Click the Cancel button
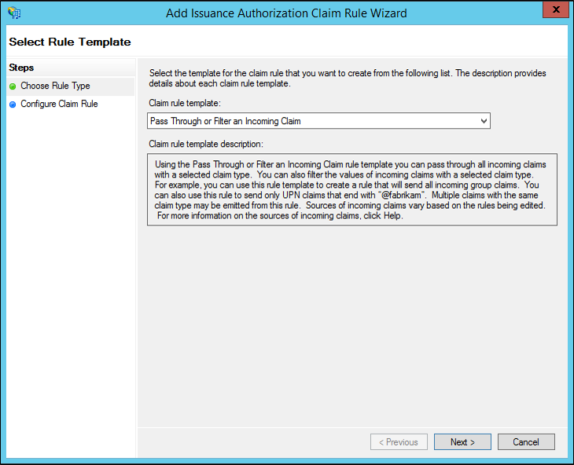Viewport: 574px width, 465px height. pyautogui.click(x=526, y=442)
